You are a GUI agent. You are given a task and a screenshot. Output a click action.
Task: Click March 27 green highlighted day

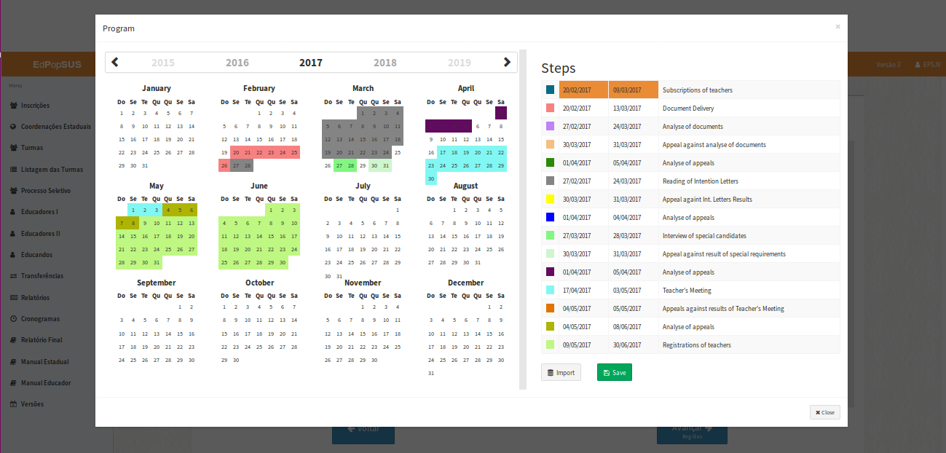pos(340,165)
